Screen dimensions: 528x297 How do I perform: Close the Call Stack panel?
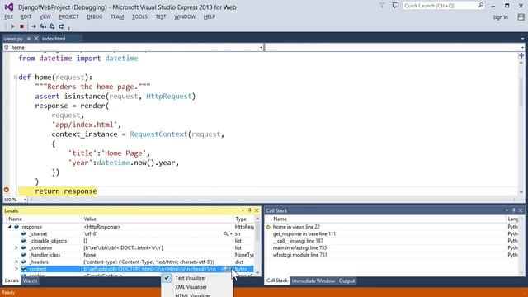pos(521,210)
